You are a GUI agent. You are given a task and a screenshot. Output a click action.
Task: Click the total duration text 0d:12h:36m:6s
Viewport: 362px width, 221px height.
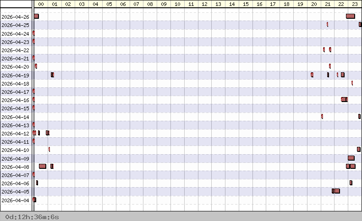tap(32, 216)
